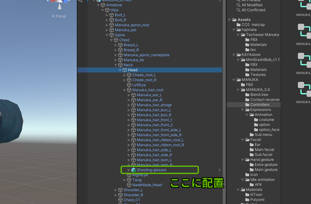Viewport: 311px width, 204px height.
Task: Select the NadeNade_Head object
Action: pyautogui.click(x=147, y=185)
